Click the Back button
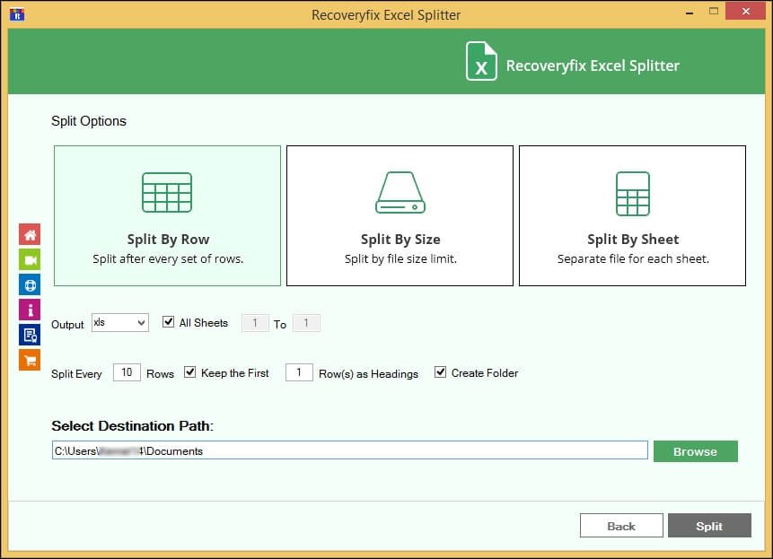 click(x=621, y=526)
